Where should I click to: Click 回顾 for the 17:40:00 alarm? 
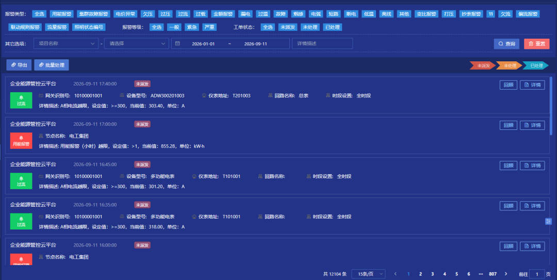(509, 85)
